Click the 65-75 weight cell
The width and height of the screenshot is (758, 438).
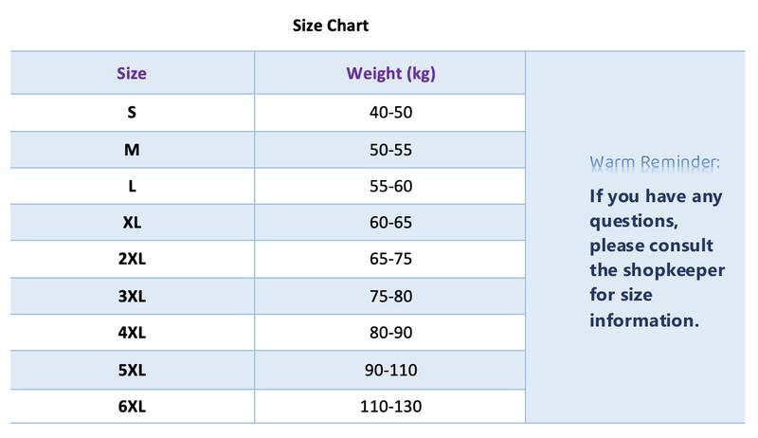390,259
